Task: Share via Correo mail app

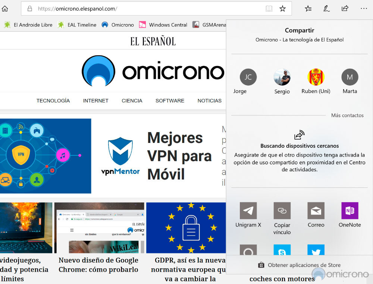Action: (x=316, y=215)
